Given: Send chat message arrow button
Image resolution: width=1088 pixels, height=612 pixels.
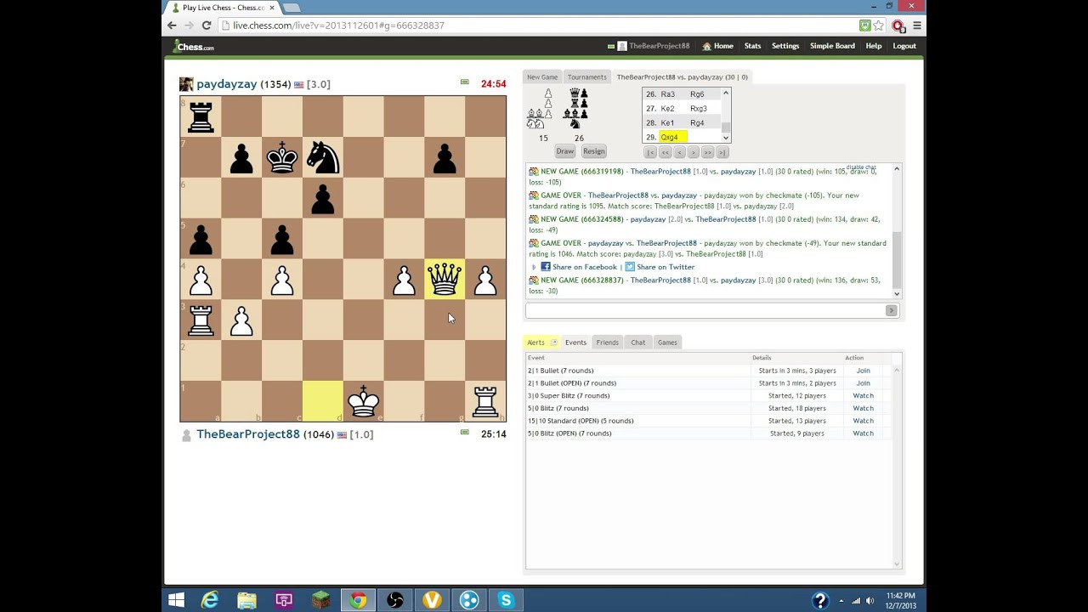Looking at the screenshot, I should pos(891,310).
